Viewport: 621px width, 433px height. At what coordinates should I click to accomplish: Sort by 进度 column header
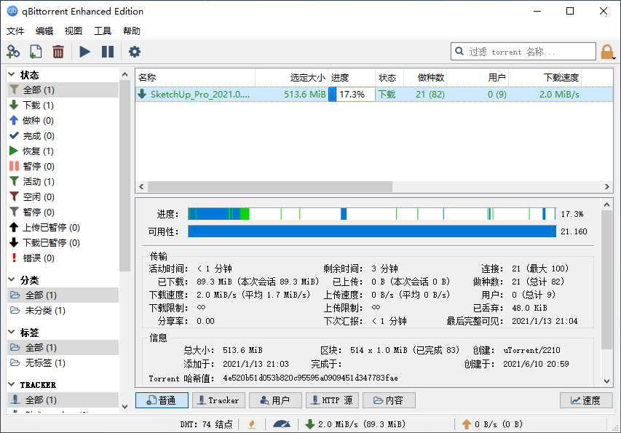point(352,78)
